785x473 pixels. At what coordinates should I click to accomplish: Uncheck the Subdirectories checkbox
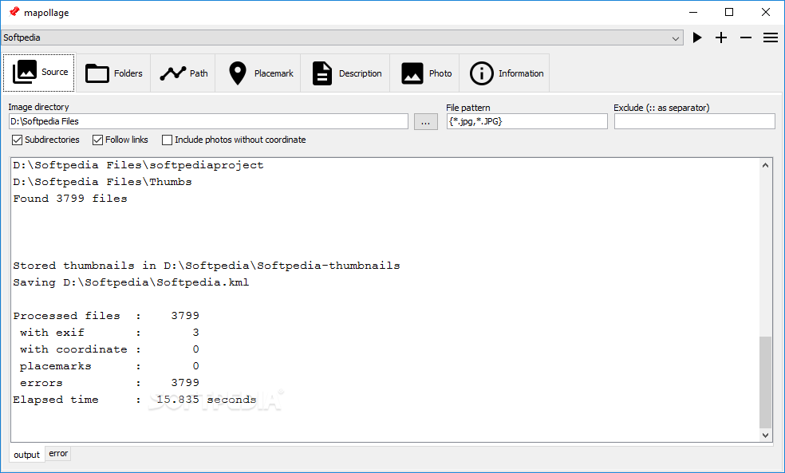pos(17,140)
